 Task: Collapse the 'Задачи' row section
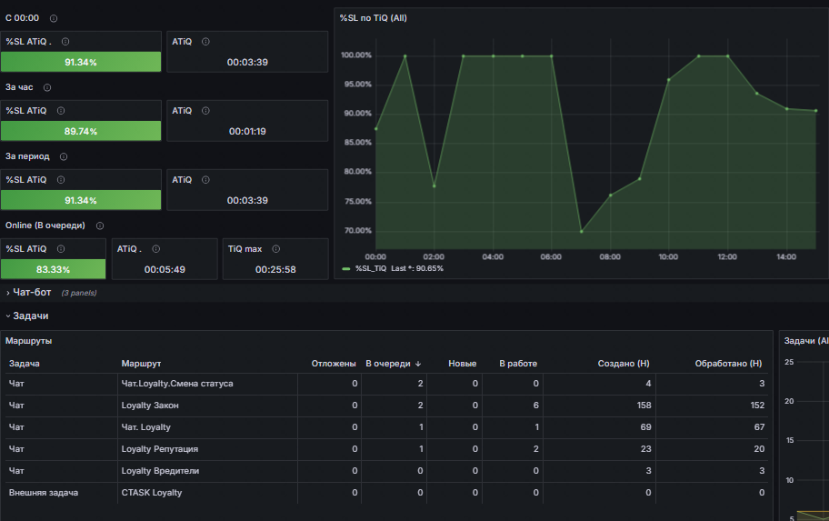30,316
